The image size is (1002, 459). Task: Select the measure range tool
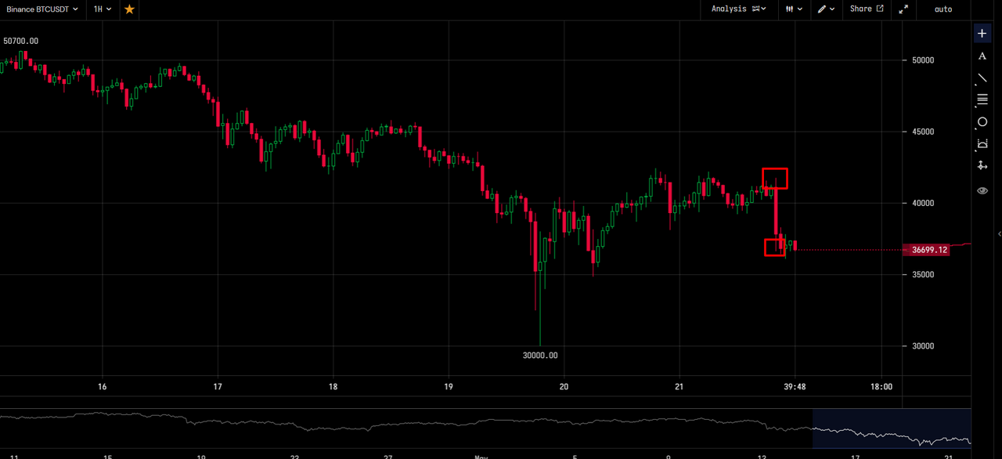[x=982, y=144]
